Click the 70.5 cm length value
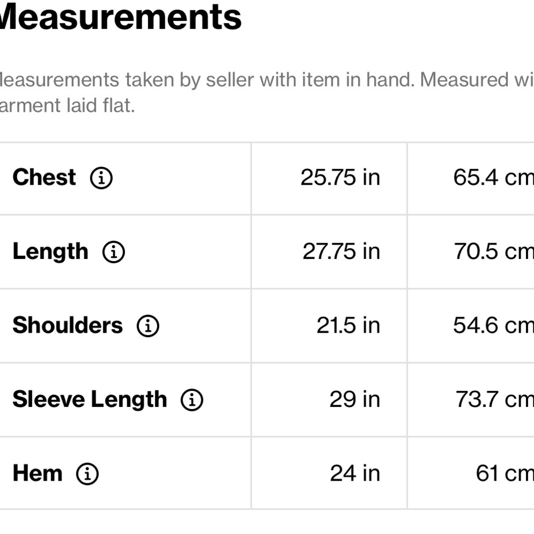This screenshot has width=534, height=534. [494, 252]
